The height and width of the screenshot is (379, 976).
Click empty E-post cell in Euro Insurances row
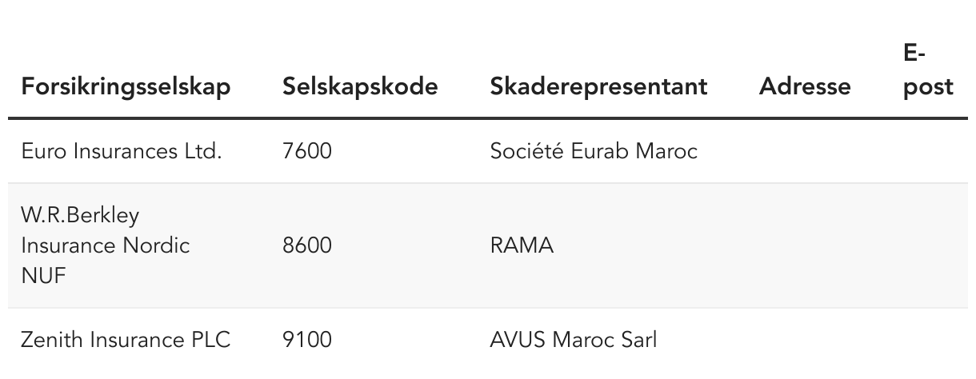pos(928,151)
